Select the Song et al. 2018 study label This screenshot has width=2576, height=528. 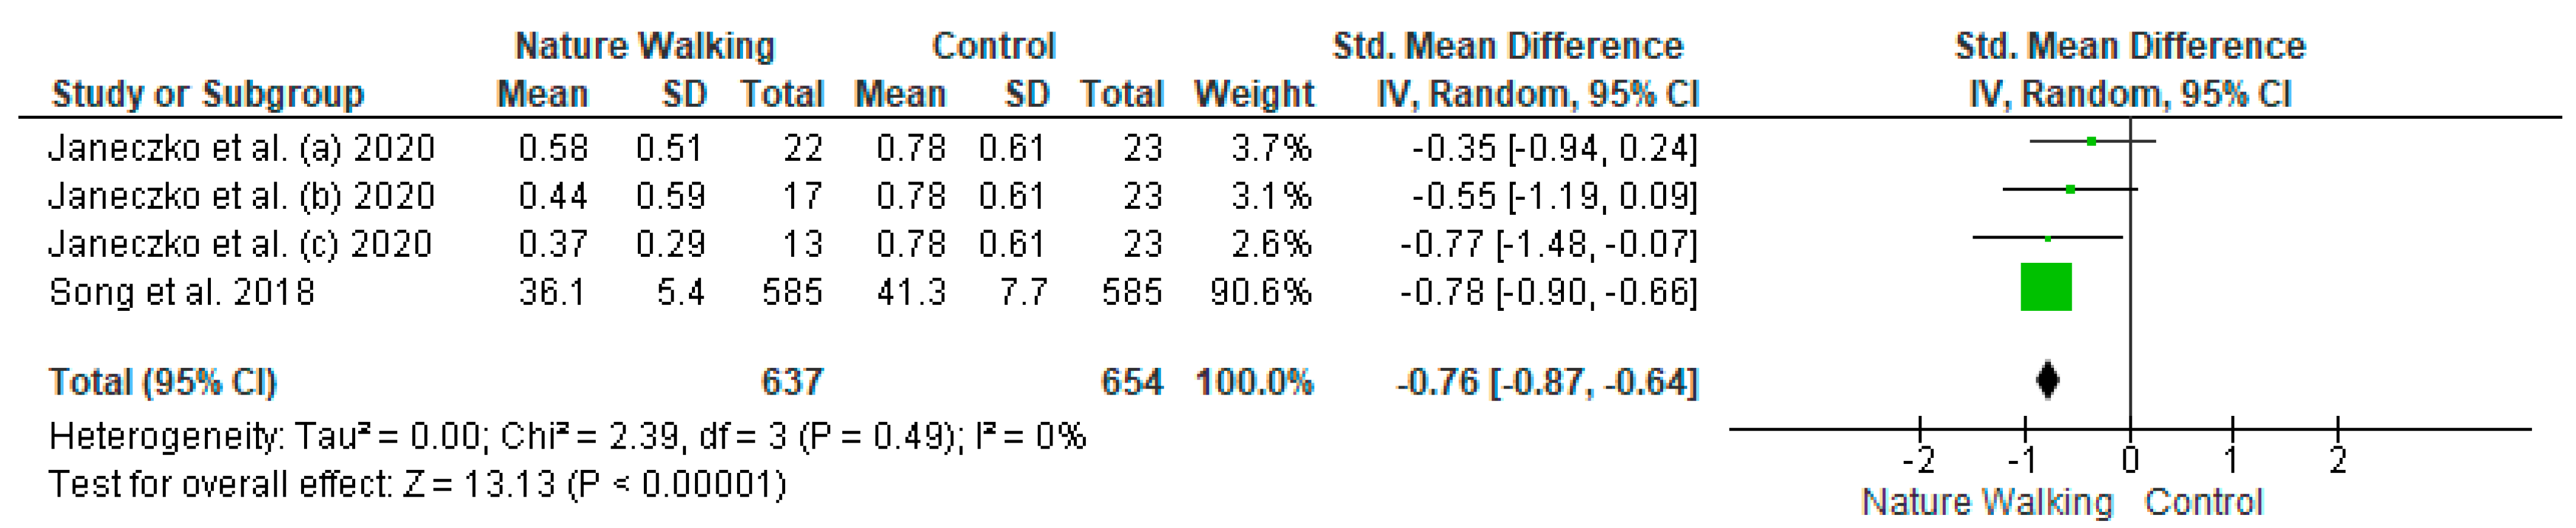pos(181,291)
